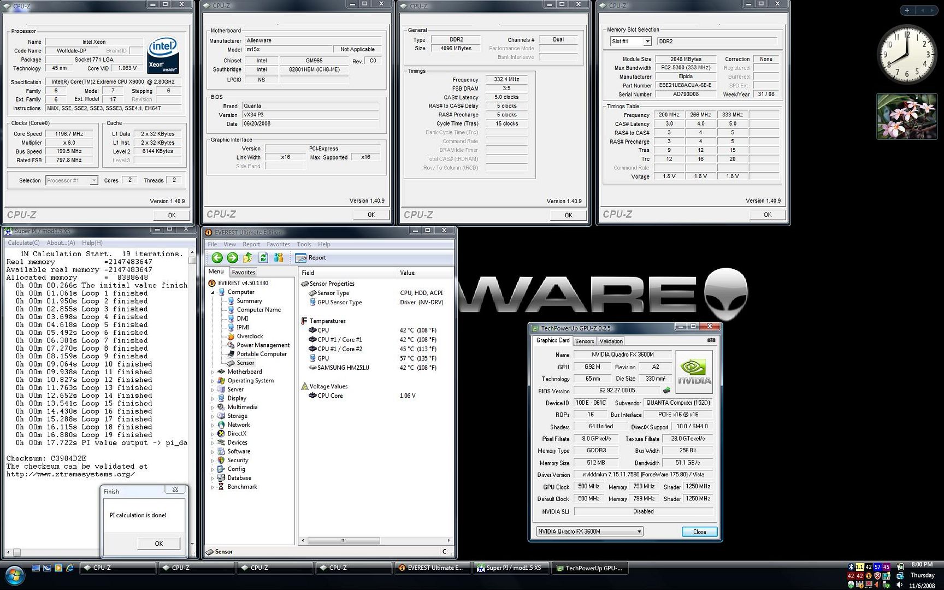The width and height of the screenshot is (944, 590).
Task: Click the Bluetooth tray icon
Action: [851, 567]
